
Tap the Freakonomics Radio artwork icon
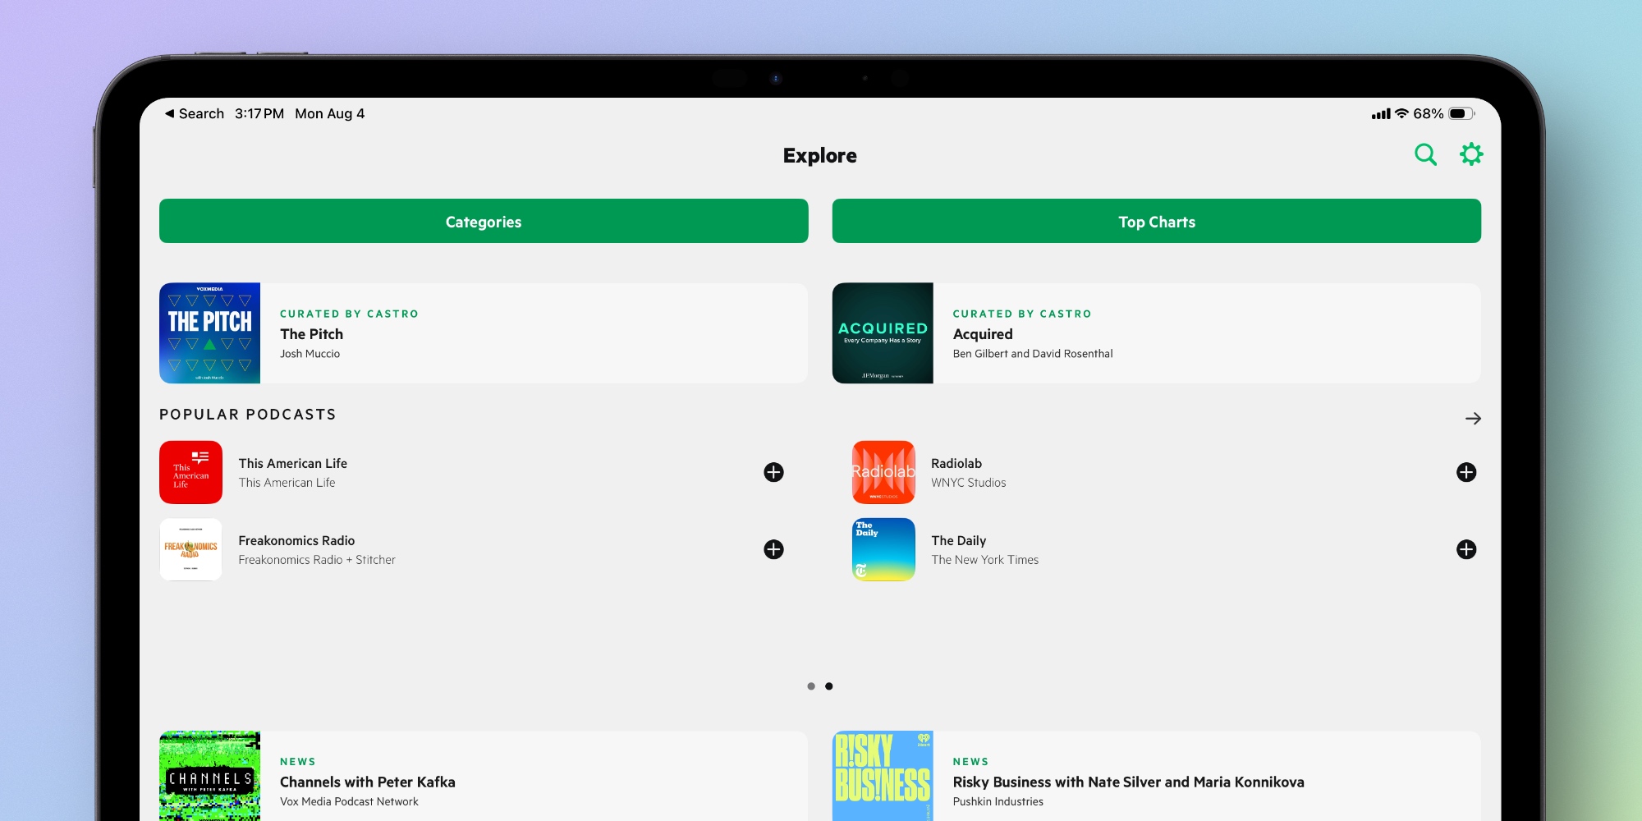pyautogui.click(x=190, y=549)
